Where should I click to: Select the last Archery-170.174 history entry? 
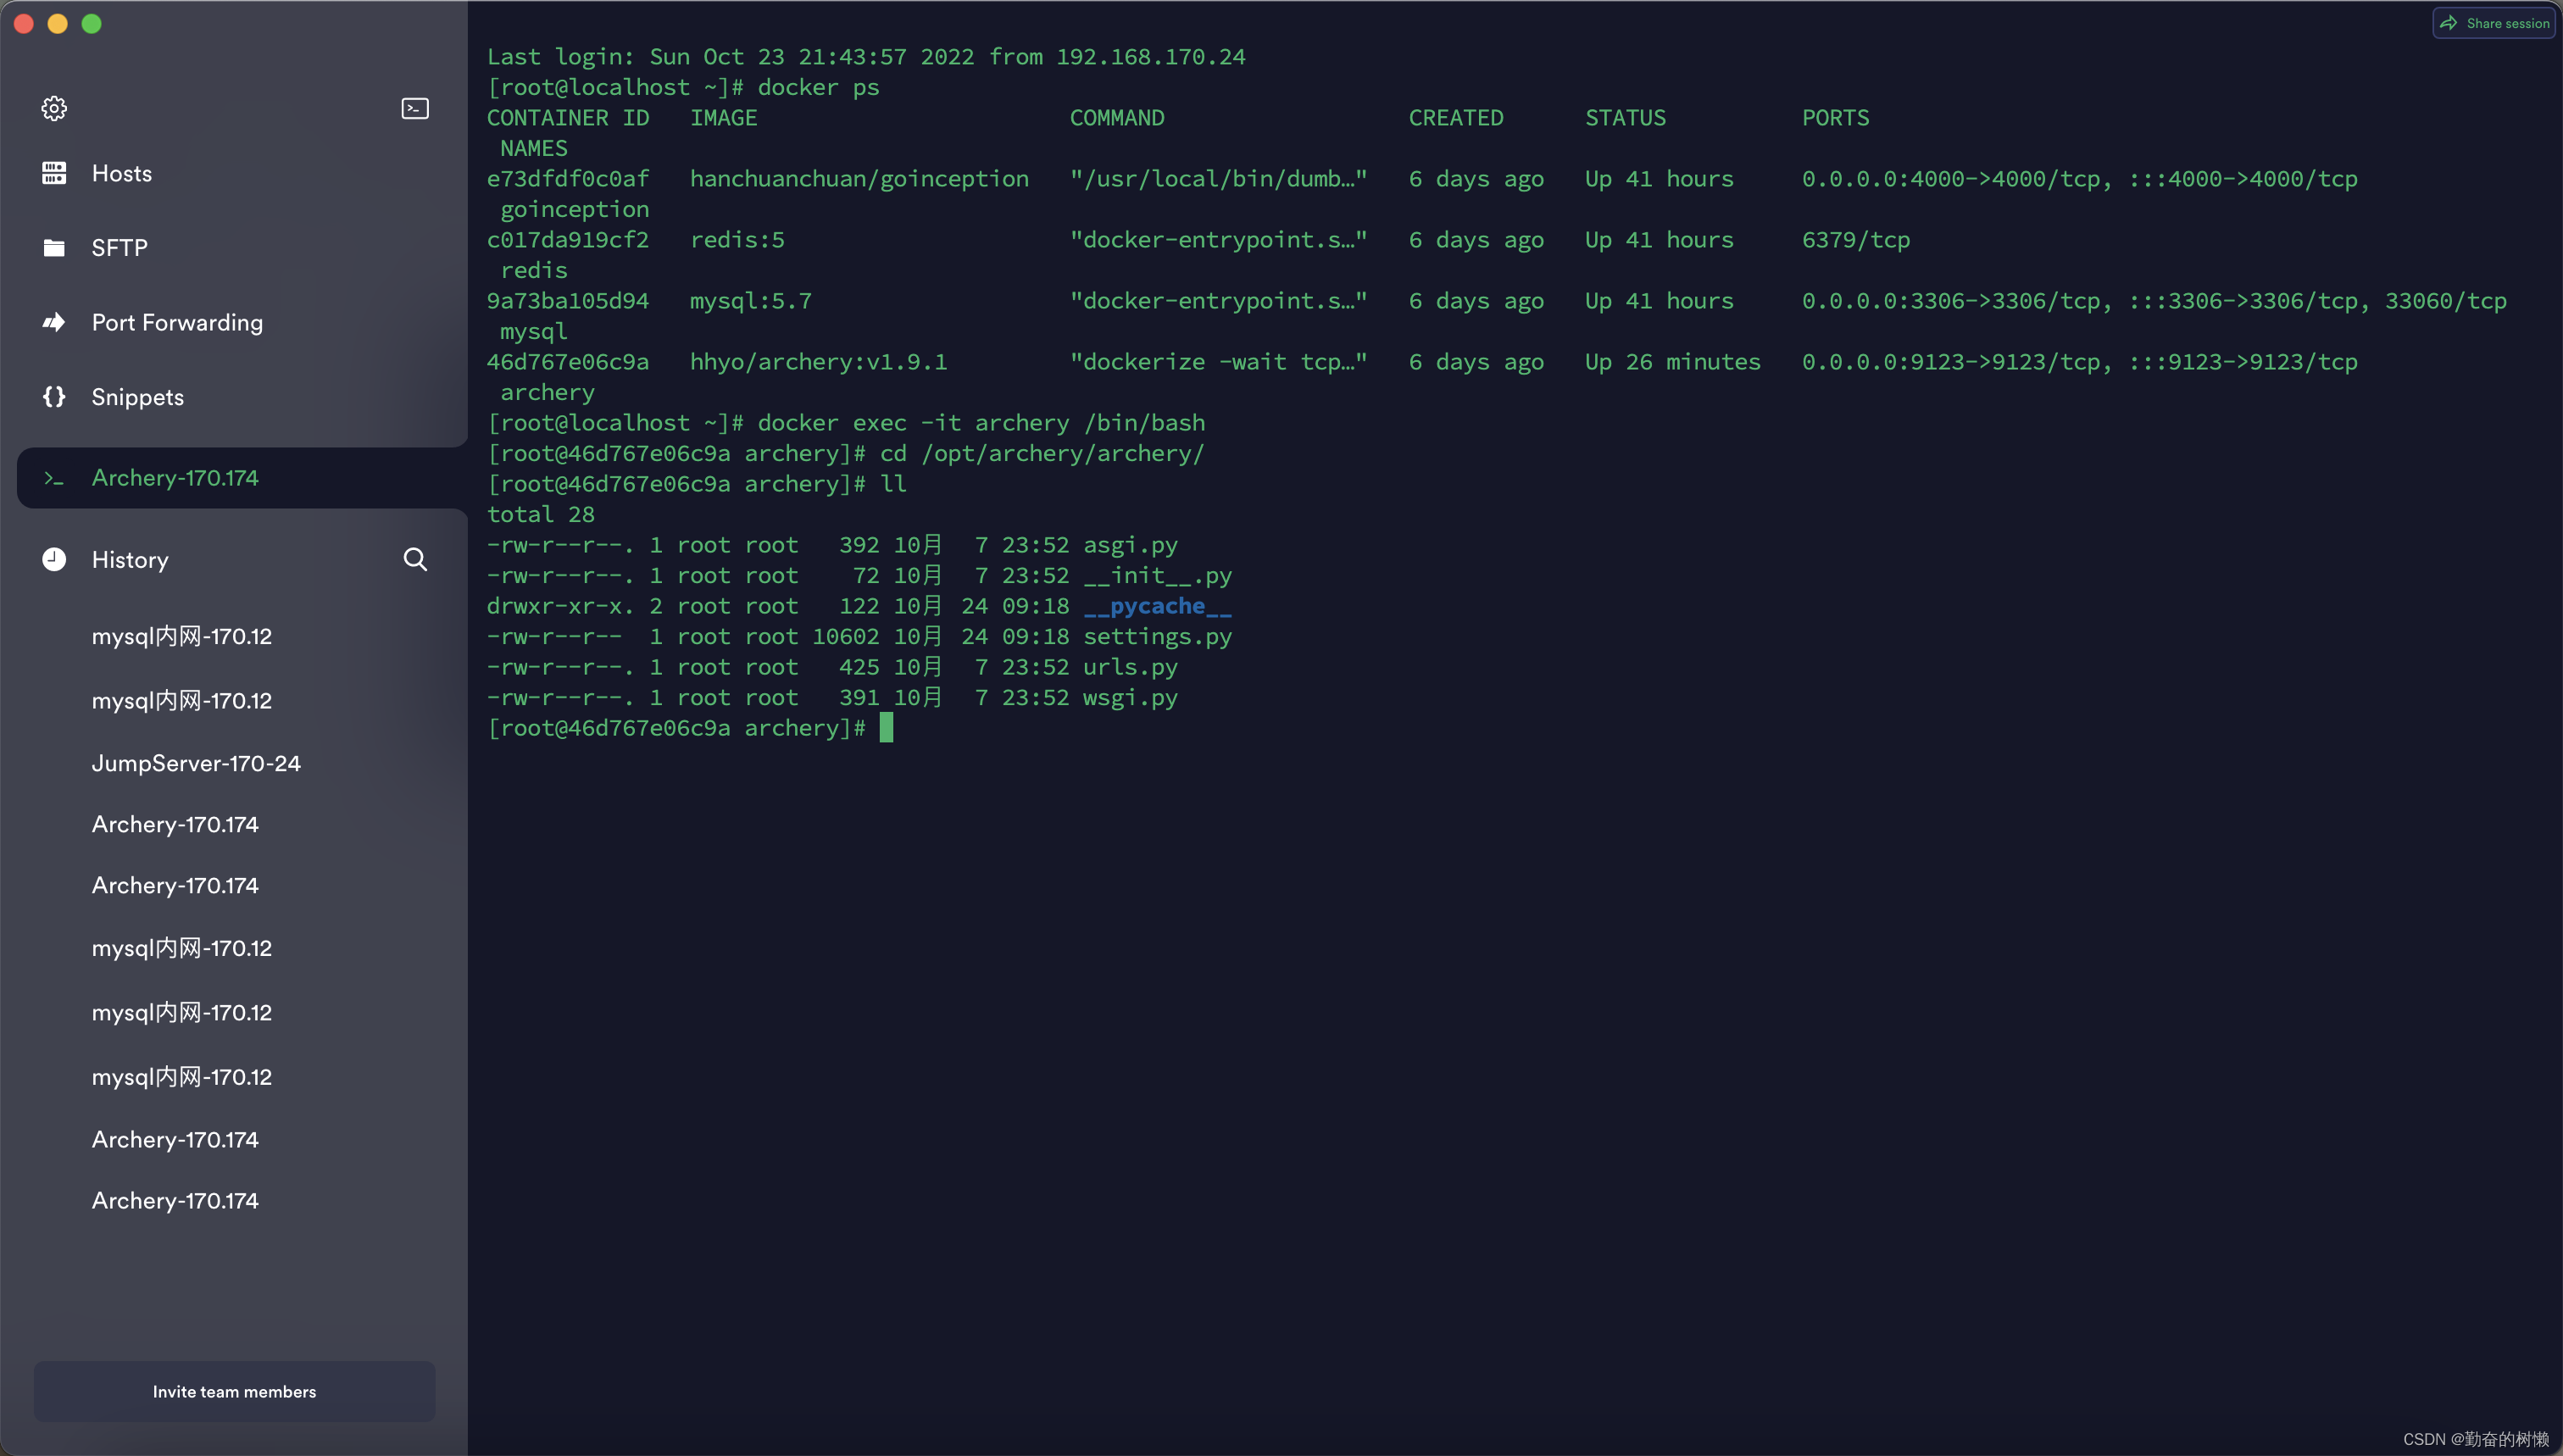tap(175, 1200)
